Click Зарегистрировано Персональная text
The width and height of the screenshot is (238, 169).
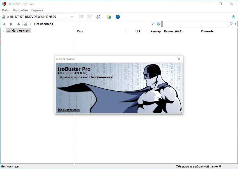pyautogui.click(x=86, y=77)
